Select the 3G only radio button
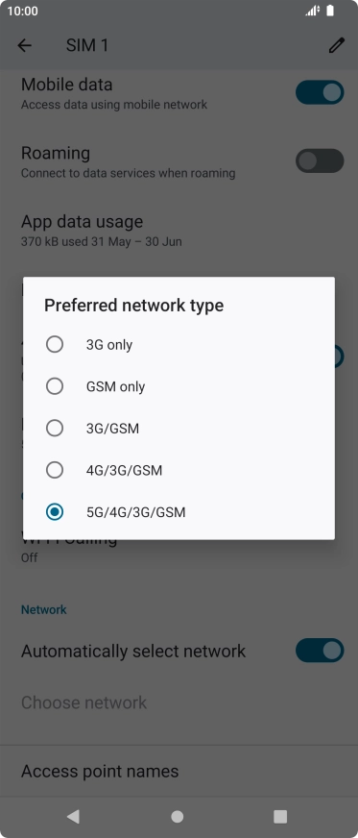The height and width of the screenshot is (838, 358). click(55, 344)
